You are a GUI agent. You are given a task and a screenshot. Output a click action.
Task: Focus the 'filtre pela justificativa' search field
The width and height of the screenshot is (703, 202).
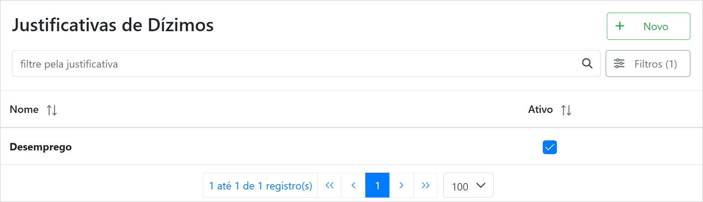[294, 64]
